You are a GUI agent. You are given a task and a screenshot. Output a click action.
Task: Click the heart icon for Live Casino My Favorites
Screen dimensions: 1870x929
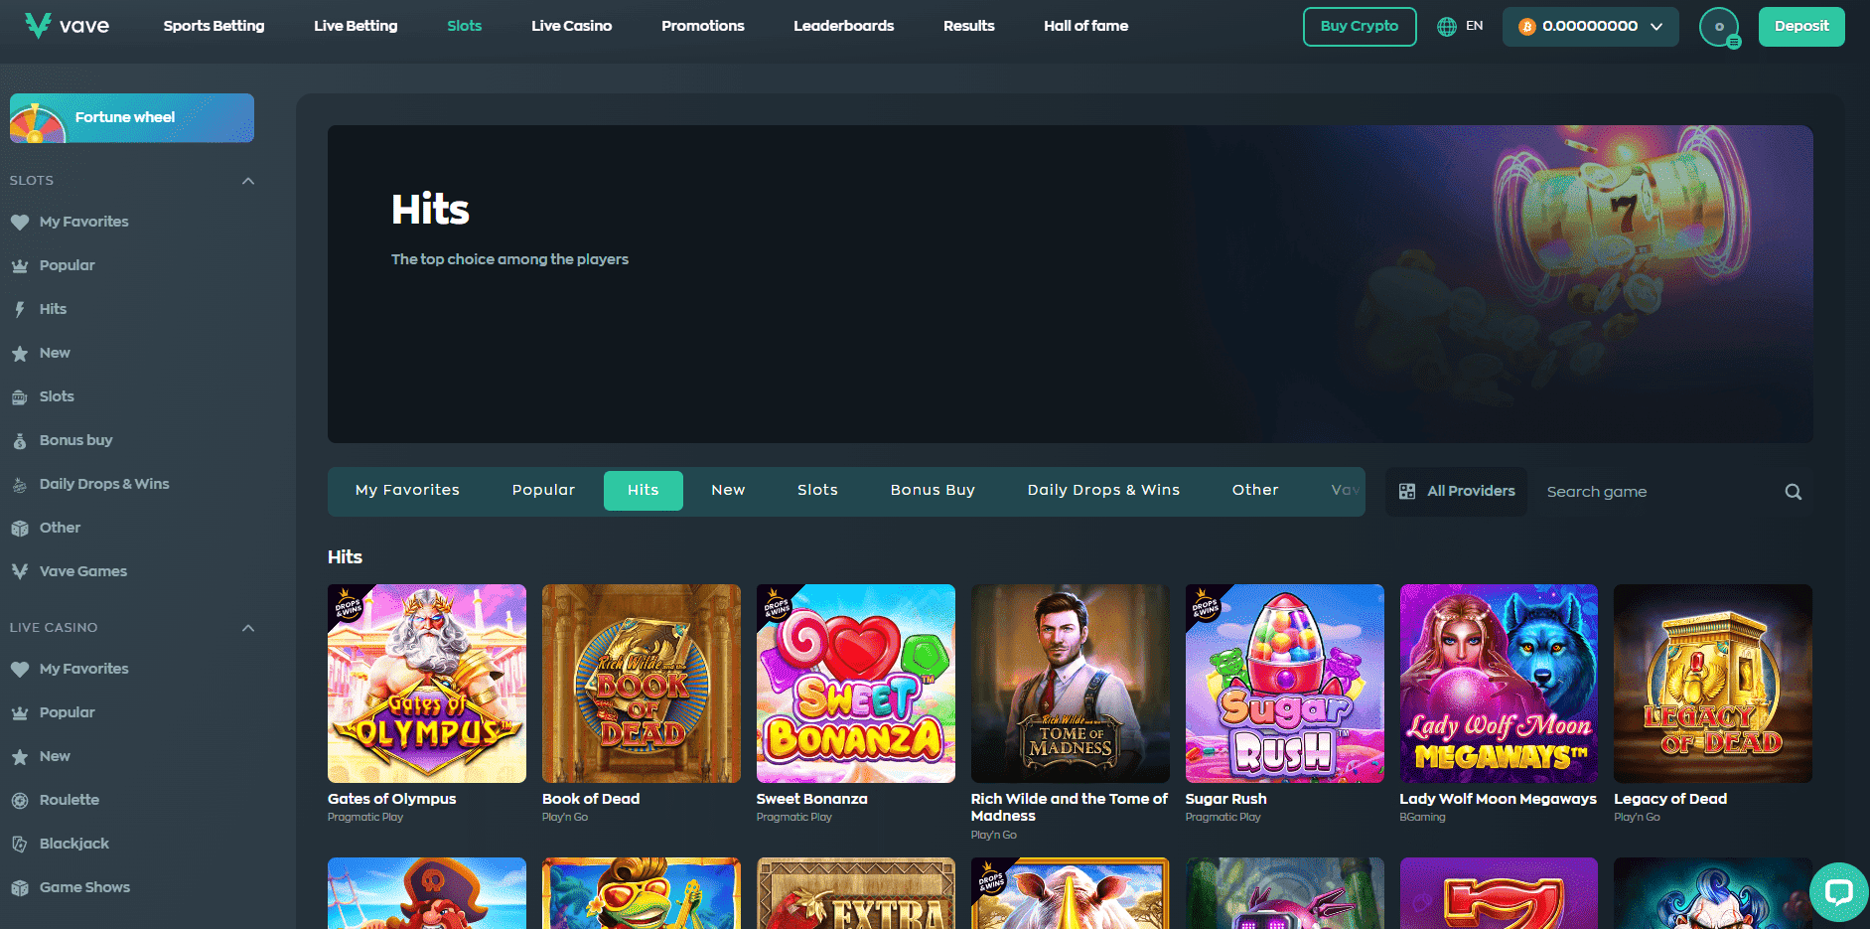point(20,670)
